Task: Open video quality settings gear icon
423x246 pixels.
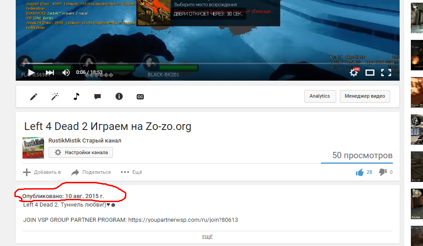Action: tap(354, 72)
